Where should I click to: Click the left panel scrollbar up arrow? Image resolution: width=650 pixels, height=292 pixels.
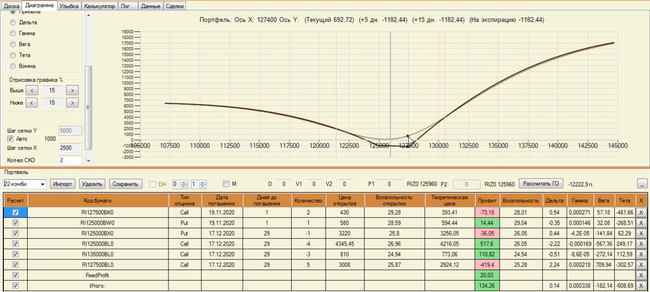pyautogui.click(x=89, y=14)
